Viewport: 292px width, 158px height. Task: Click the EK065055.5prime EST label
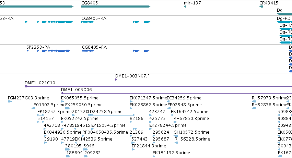tap(80, 98)
